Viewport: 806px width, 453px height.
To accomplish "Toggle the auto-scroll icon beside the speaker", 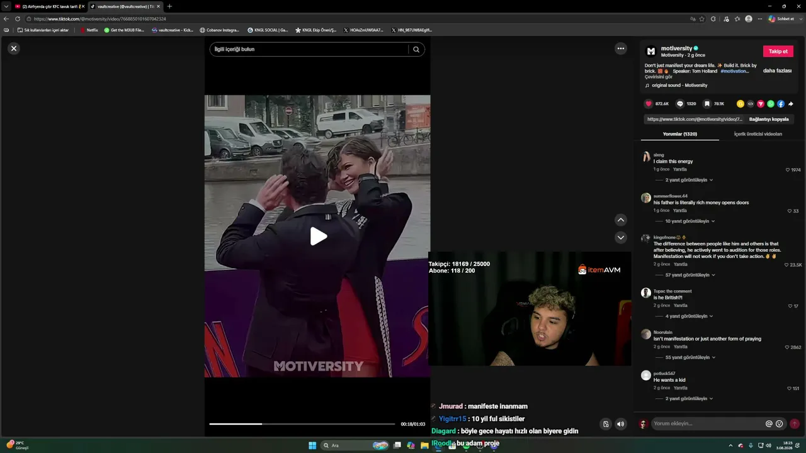I will 606,424.
